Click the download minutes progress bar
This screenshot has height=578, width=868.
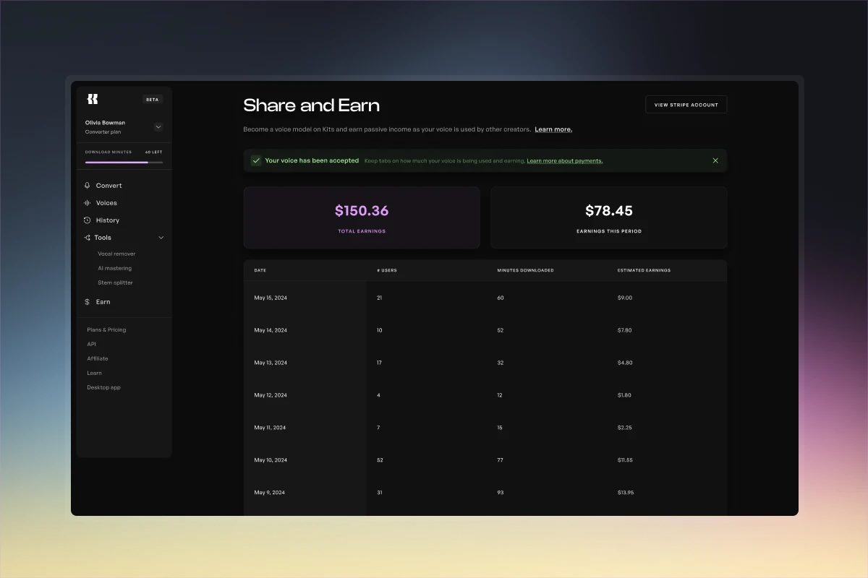(x=124, y=163)
